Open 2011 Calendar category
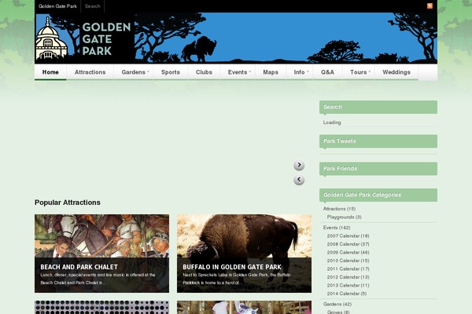The width and height of the screenshot is (472, 314). [x=348, y=268]
